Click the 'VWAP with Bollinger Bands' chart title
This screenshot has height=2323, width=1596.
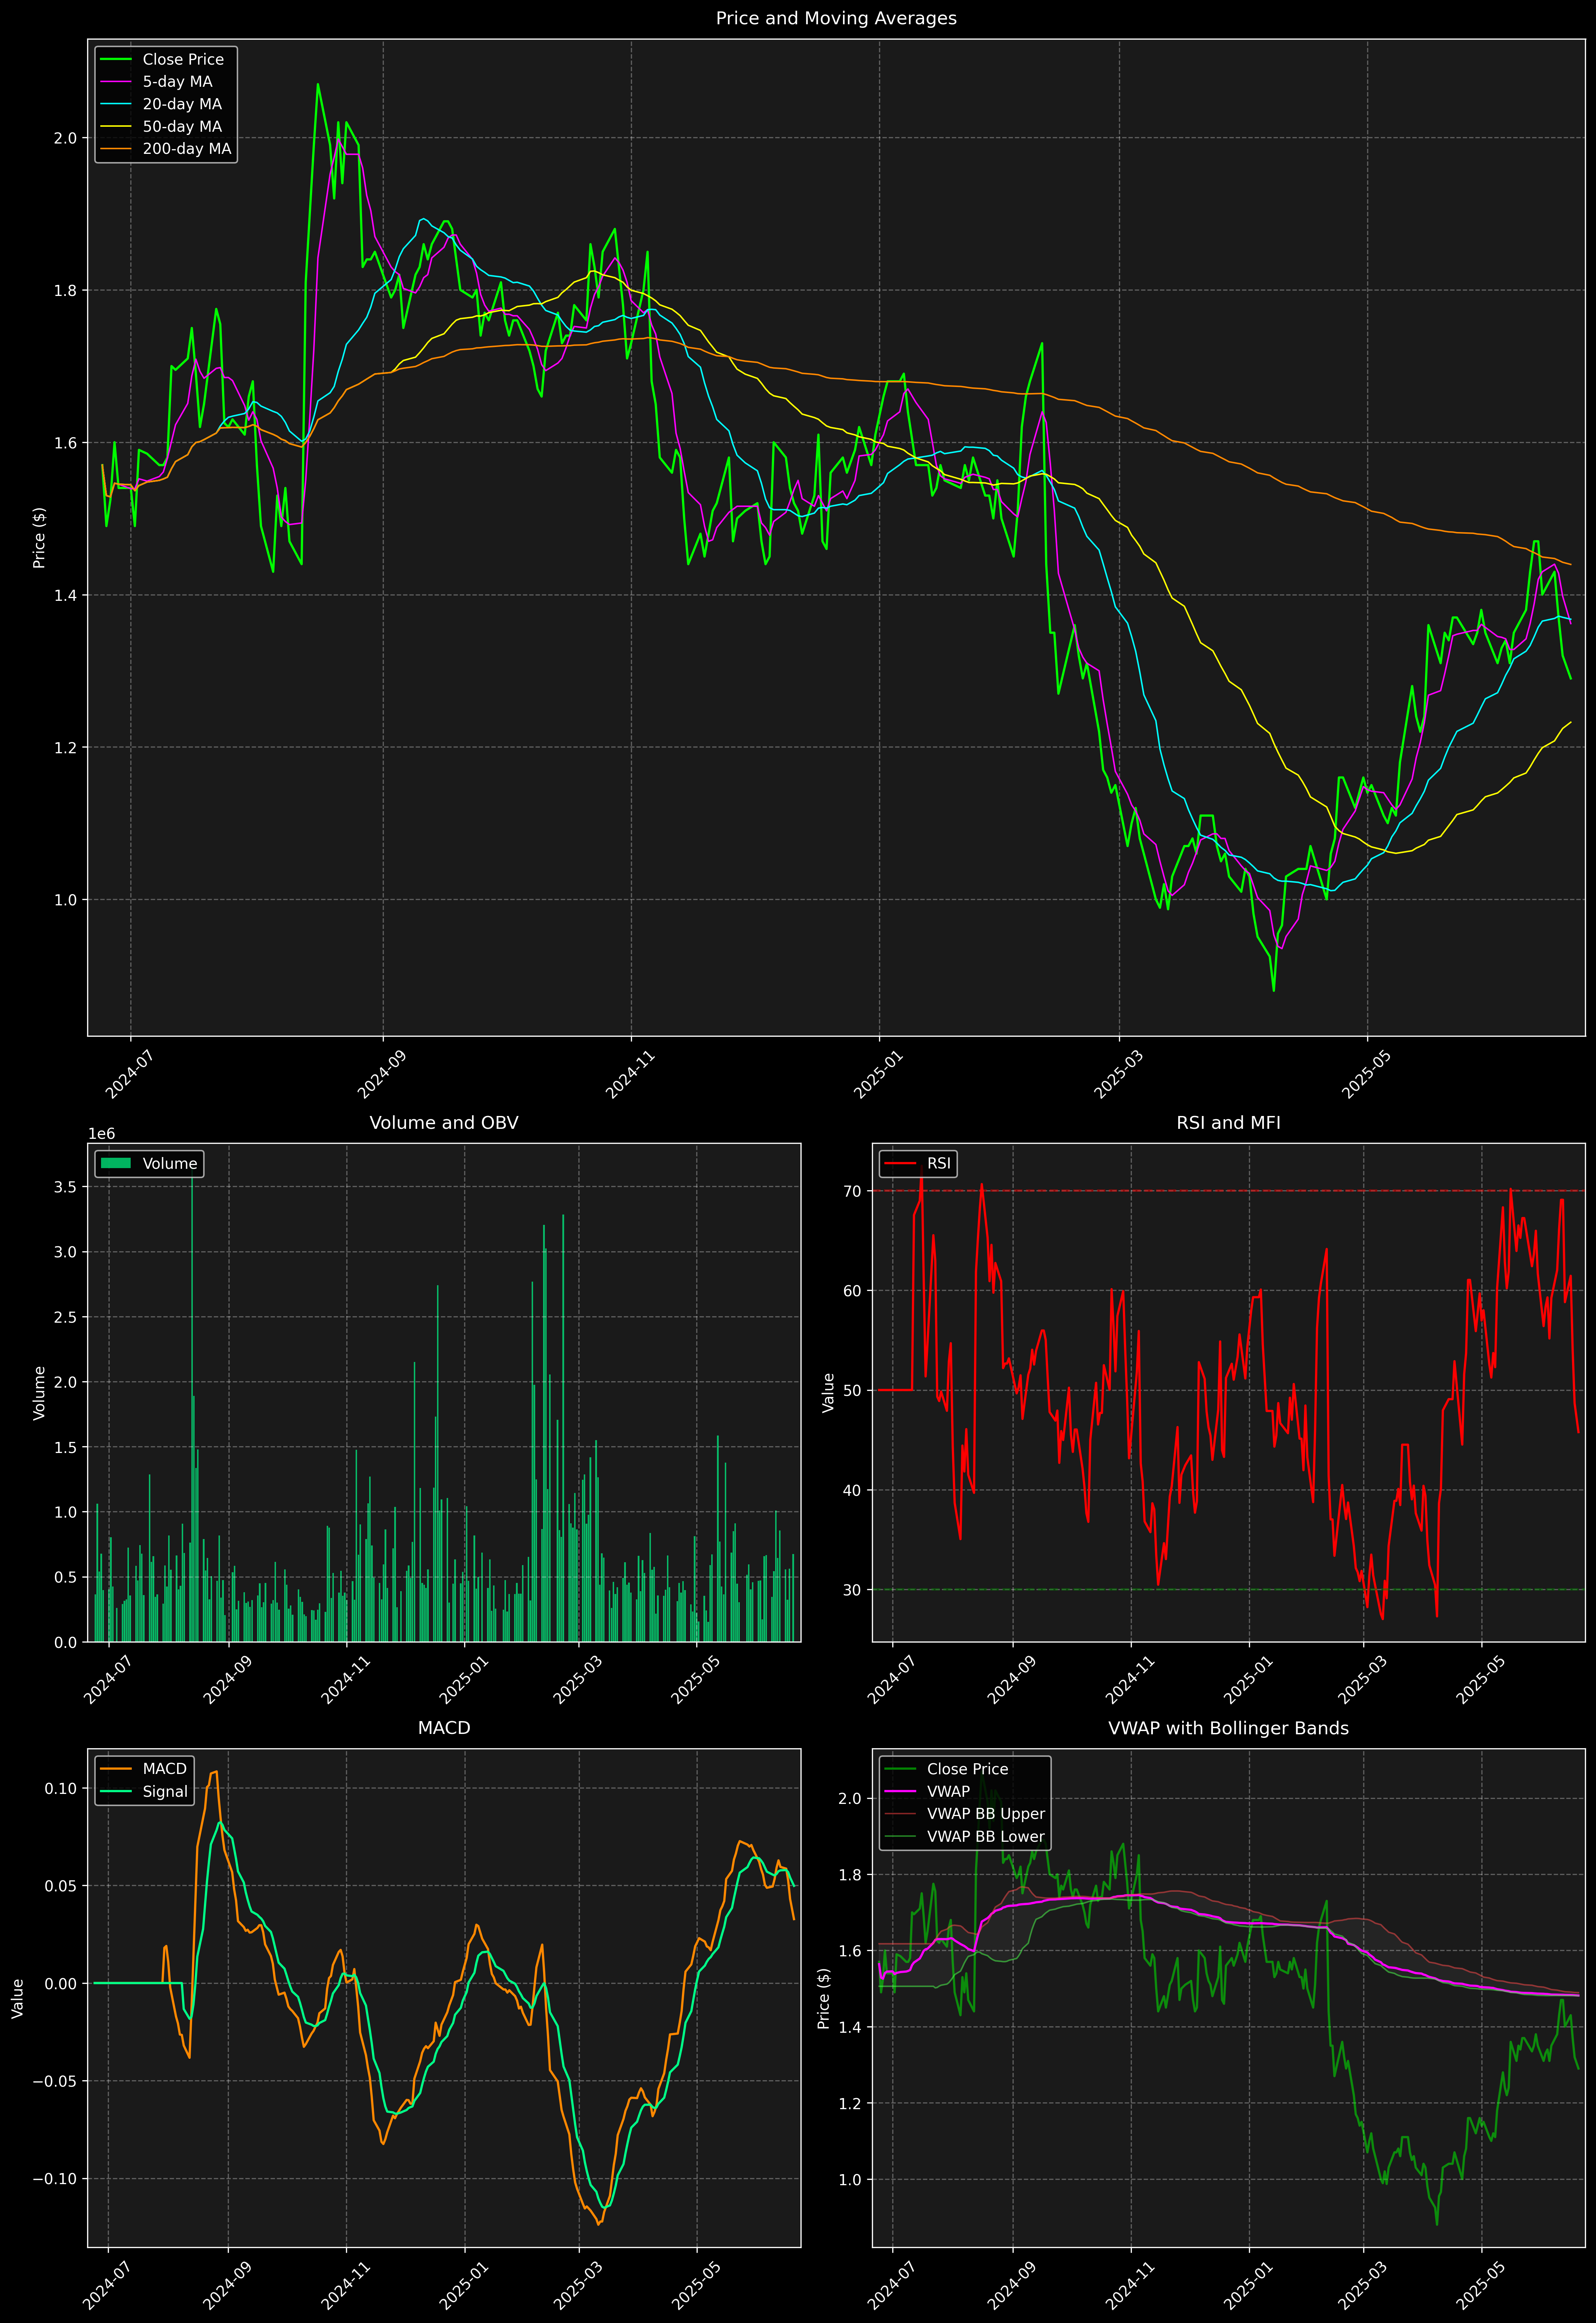1228,1728
